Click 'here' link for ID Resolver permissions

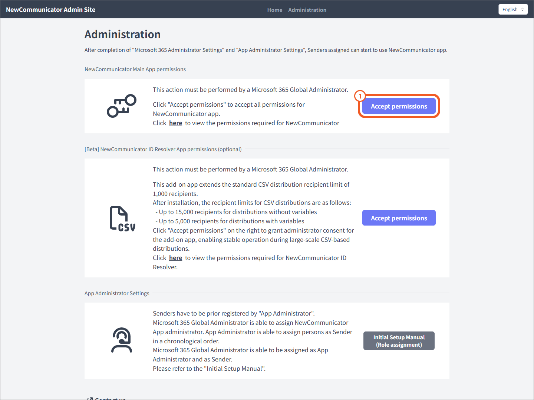[175, 258]
